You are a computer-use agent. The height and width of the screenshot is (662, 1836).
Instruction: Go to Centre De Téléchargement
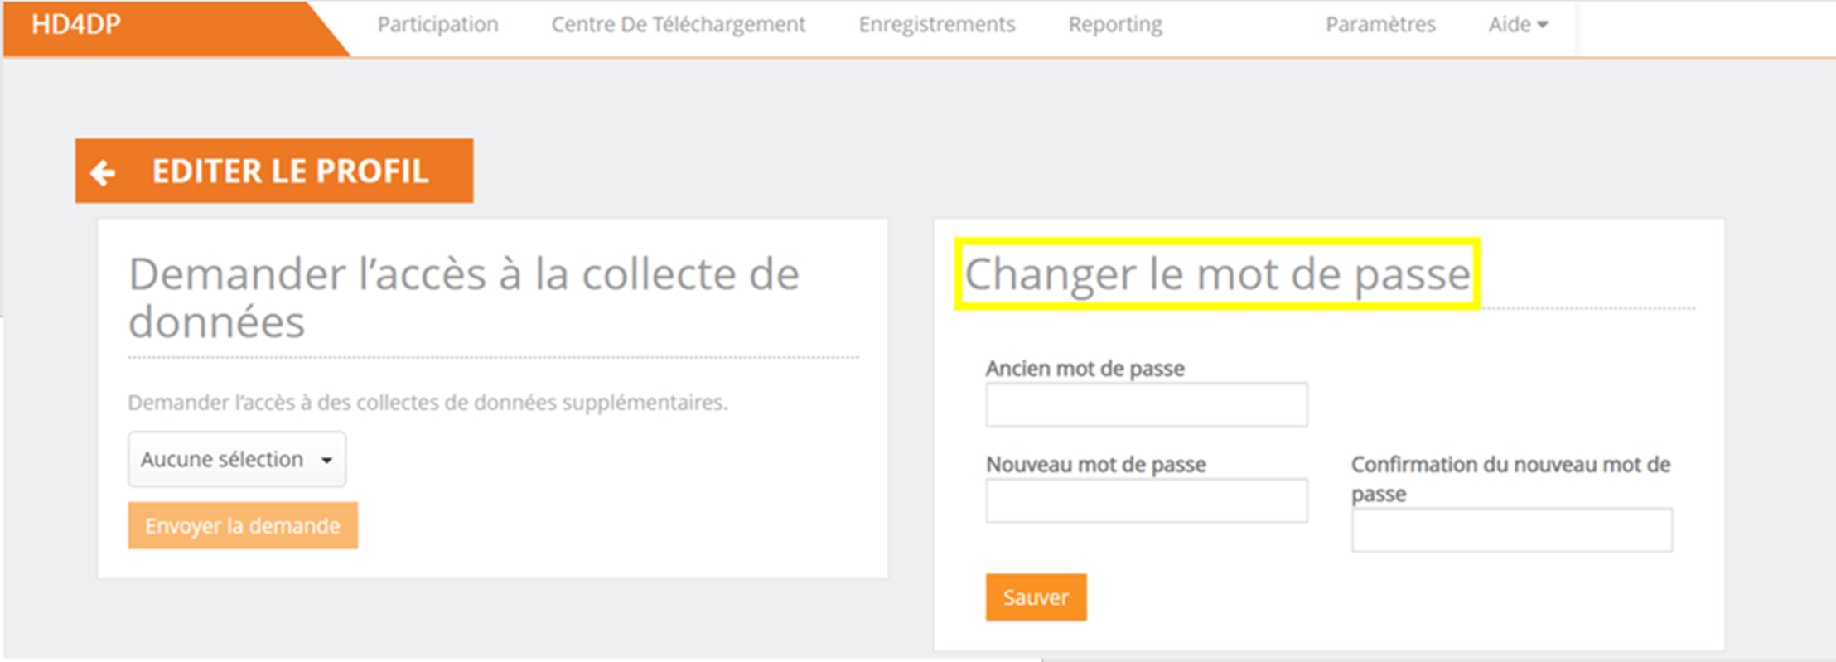point(678,25)
